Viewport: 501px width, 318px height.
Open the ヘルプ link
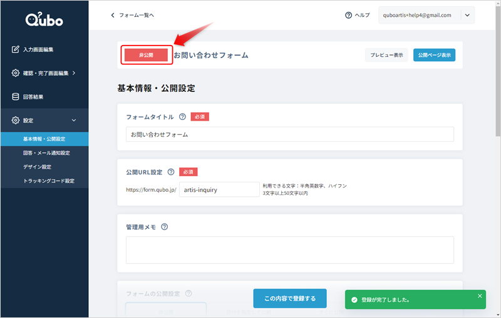coord(363,15)
